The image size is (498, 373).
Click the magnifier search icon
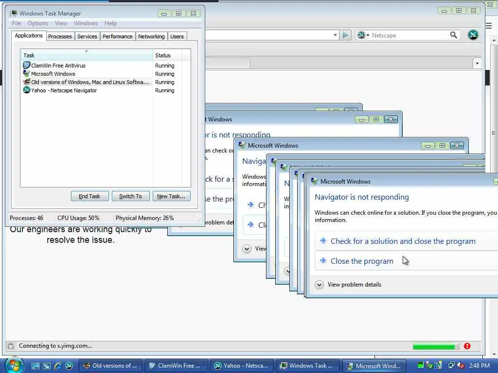tap(454, 35)
